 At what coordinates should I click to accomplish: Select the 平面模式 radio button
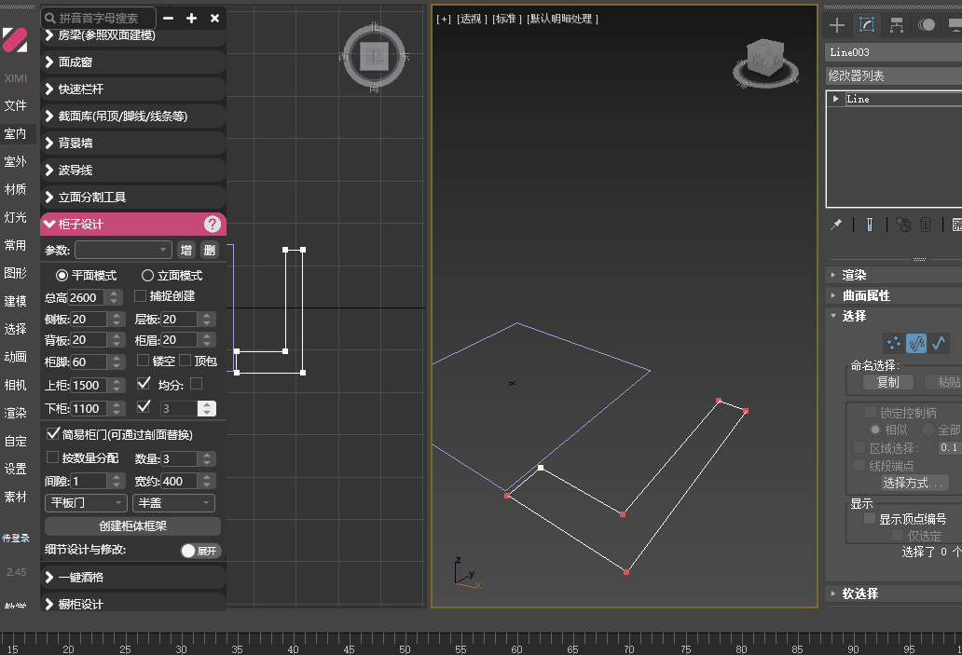(x=62, y=276)
